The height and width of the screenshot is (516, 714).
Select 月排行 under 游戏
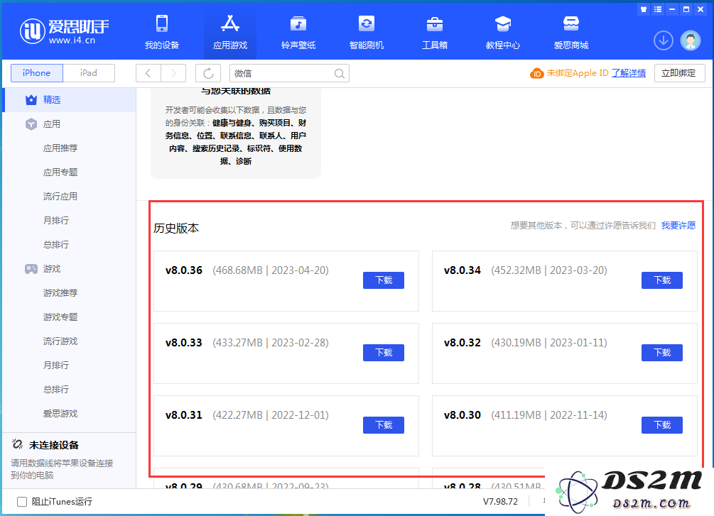tap(56, 366)
